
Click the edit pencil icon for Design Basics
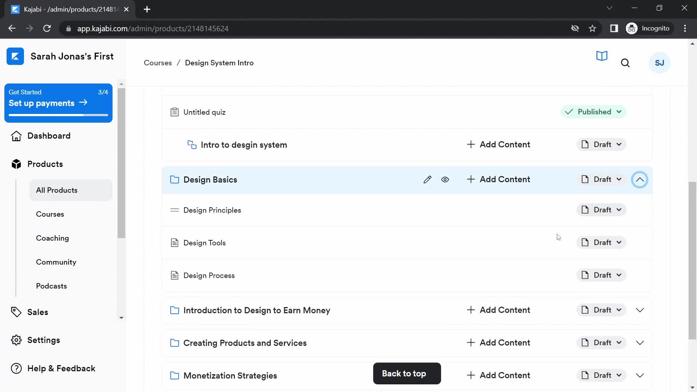[x=428, y=180]
